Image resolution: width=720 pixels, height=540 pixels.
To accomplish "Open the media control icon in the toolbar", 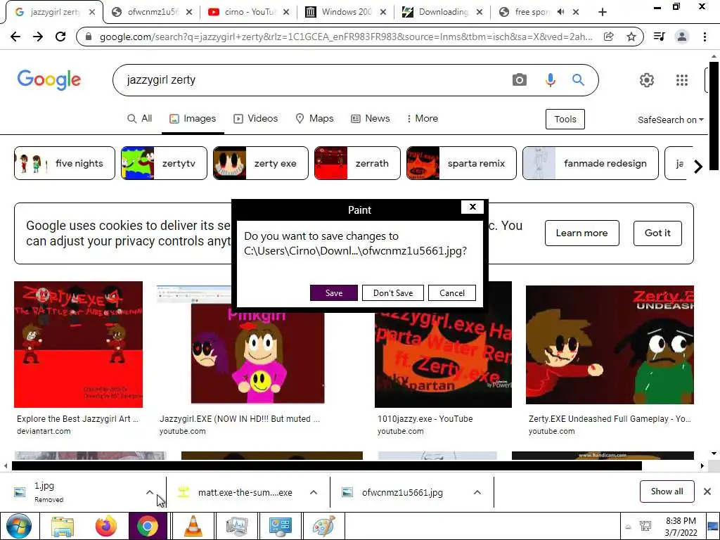I will pyautogui.click(x=660, y=37).
